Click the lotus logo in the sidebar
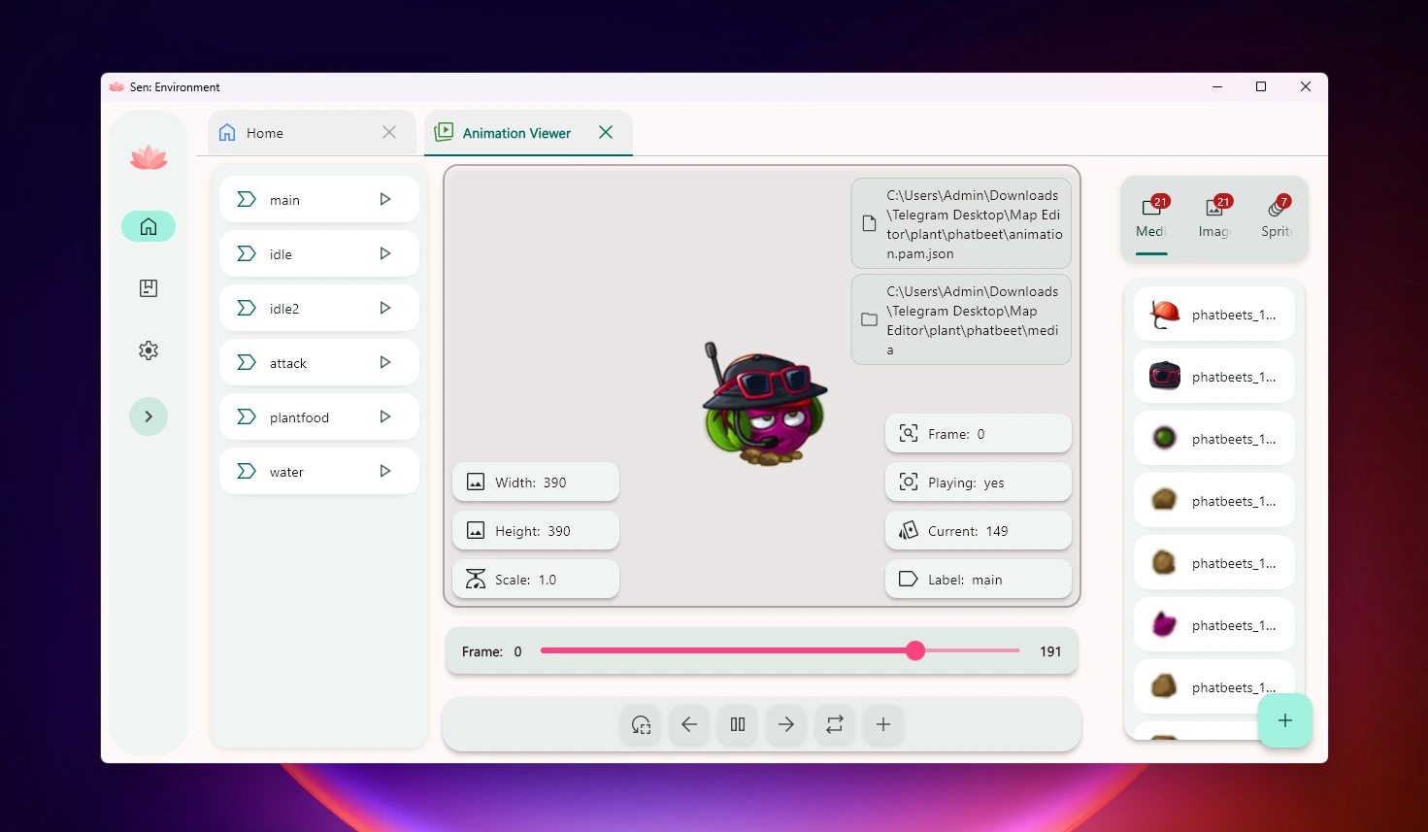 tap(149, 157)
